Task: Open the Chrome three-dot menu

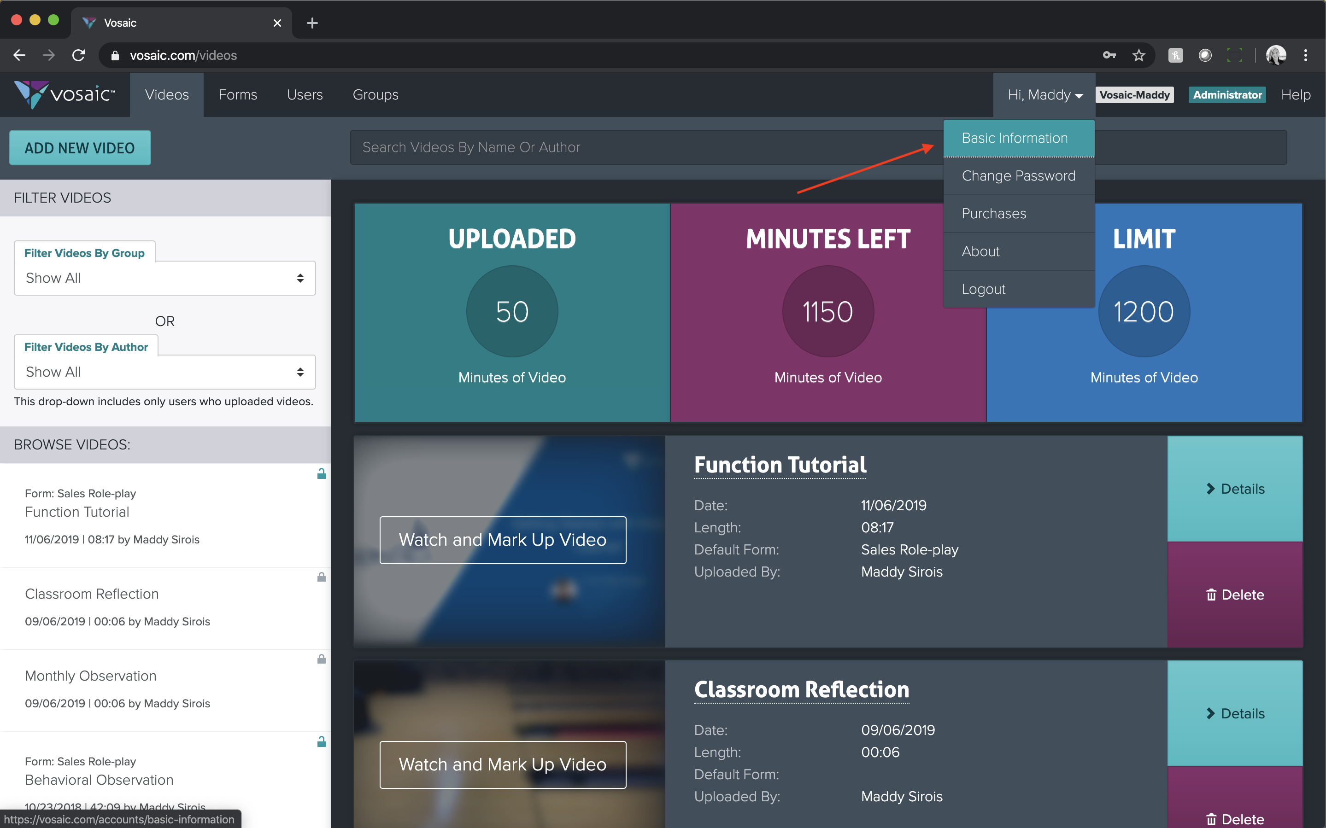Action: click(x=1306, y=55)
